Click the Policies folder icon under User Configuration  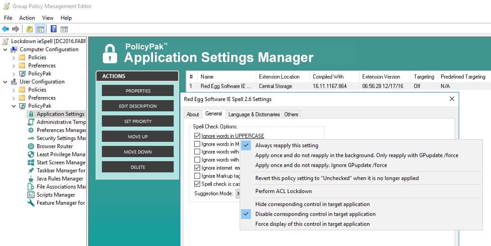coord(22,90)
